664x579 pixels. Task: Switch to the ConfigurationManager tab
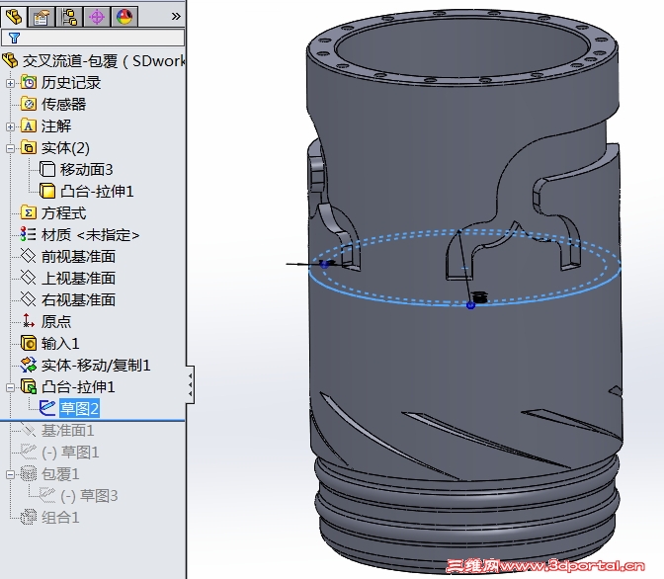[x=68, y=17]
